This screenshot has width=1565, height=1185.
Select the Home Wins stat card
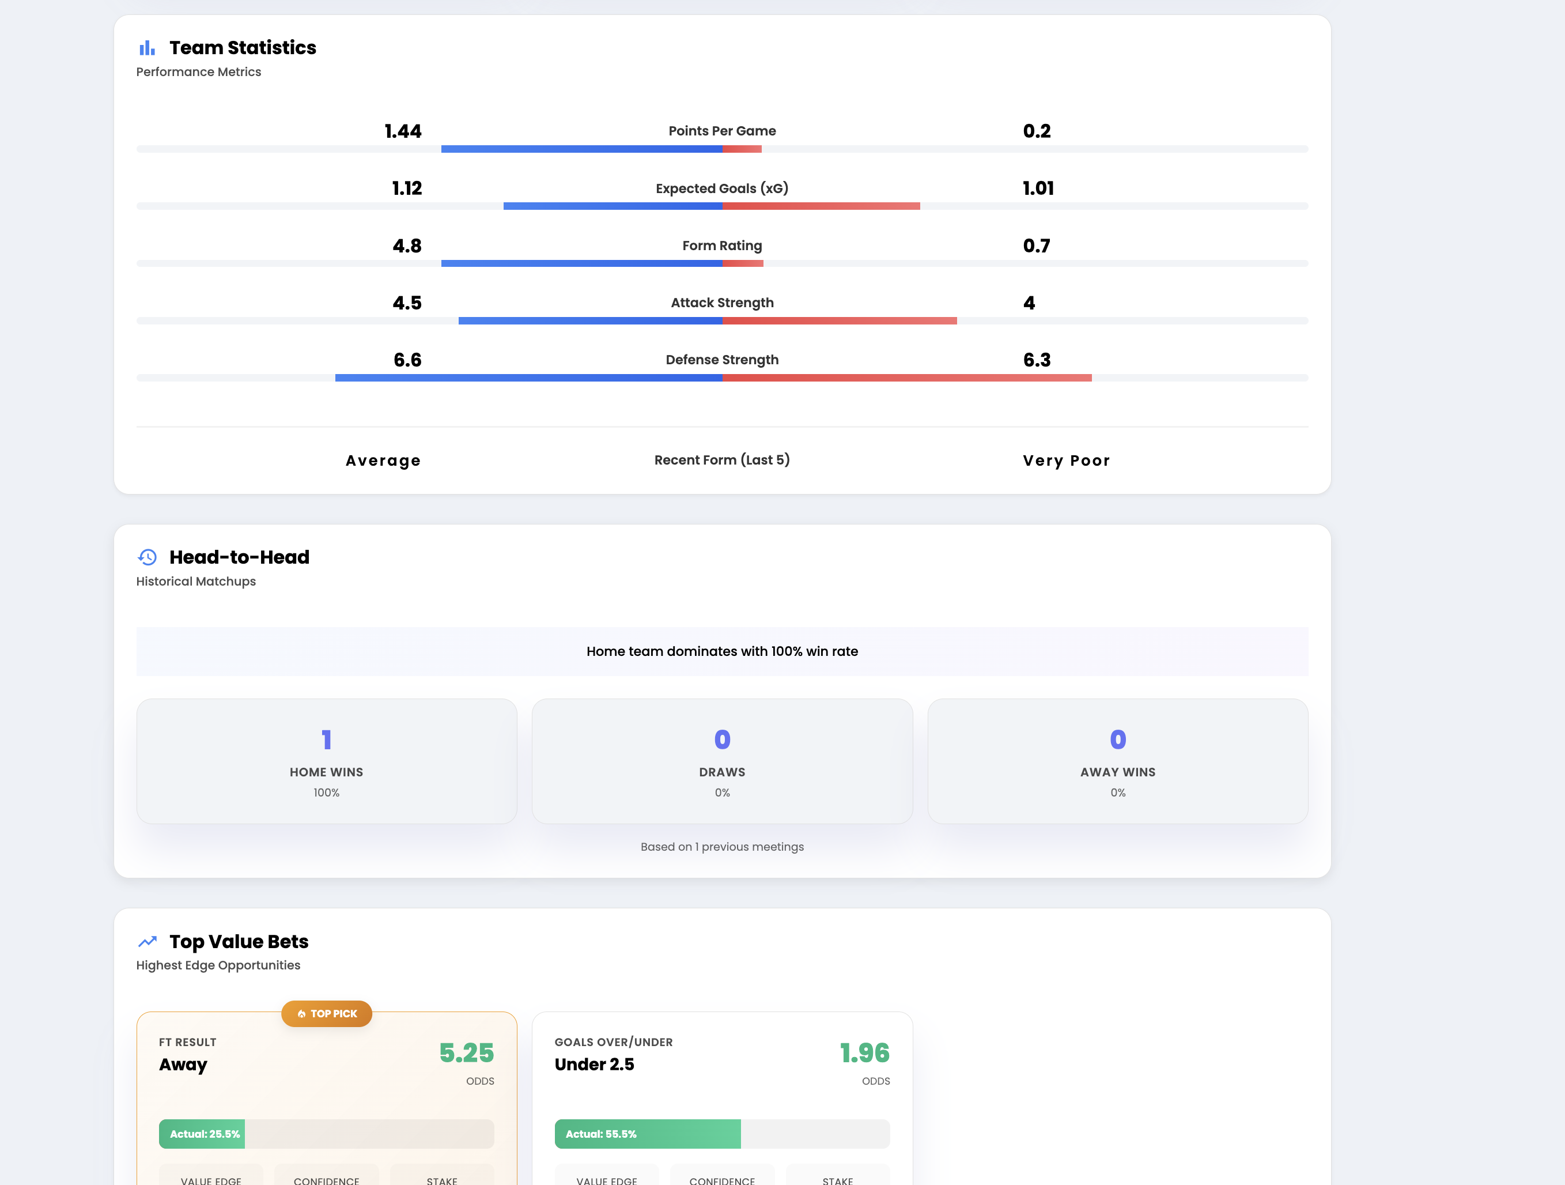click(326, 761)
